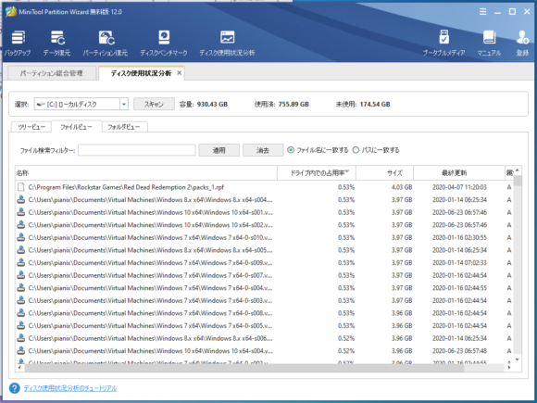Select Windows 8.x x64-s006 file path

coord(150,338)
